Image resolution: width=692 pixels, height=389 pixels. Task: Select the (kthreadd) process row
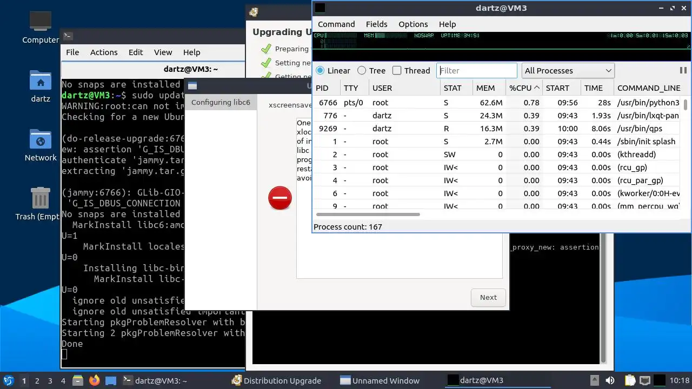pos(497,155)
